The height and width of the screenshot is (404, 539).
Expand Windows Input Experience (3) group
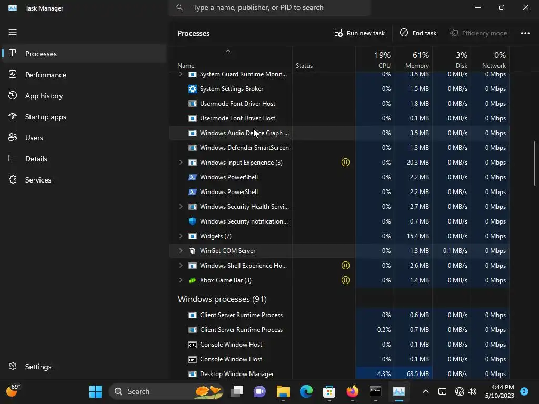coord(181,162)
